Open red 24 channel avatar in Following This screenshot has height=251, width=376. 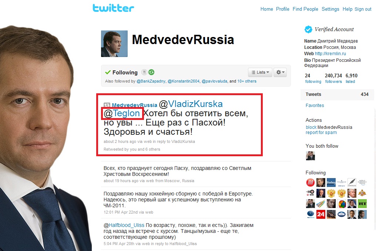[320, 214]
